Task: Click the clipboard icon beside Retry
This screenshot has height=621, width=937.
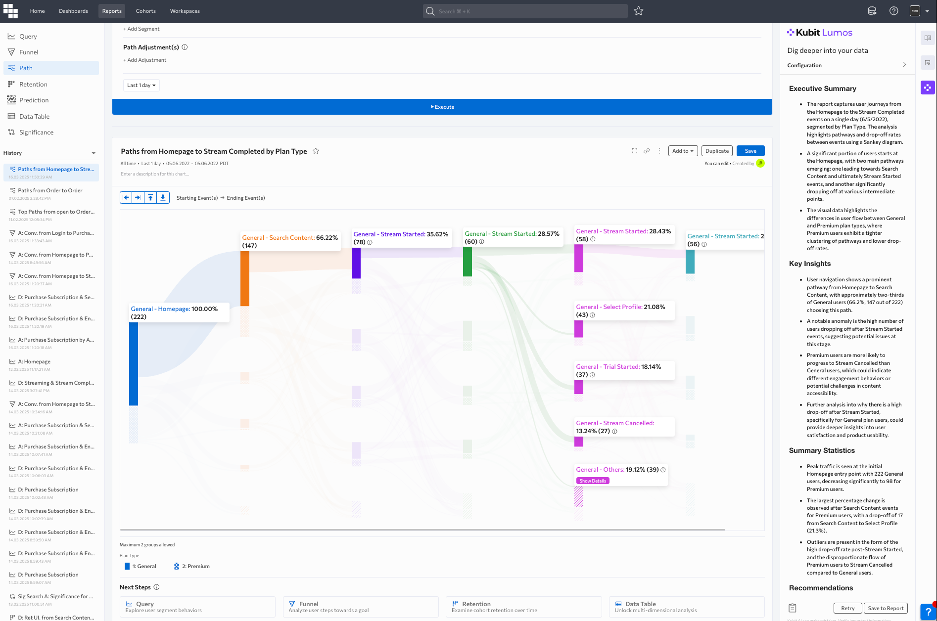Action: (793, 608)
